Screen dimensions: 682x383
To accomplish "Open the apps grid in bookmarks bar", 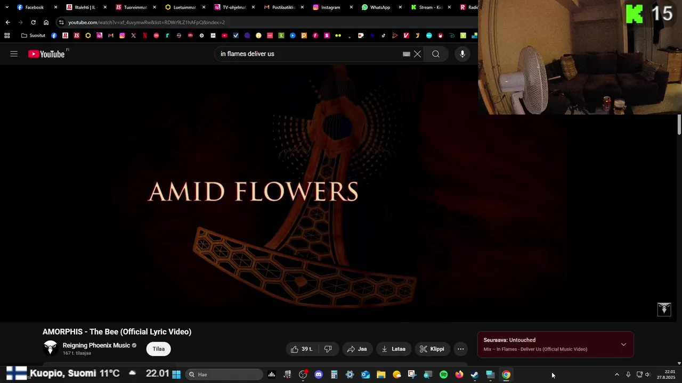I will (7, 36).
